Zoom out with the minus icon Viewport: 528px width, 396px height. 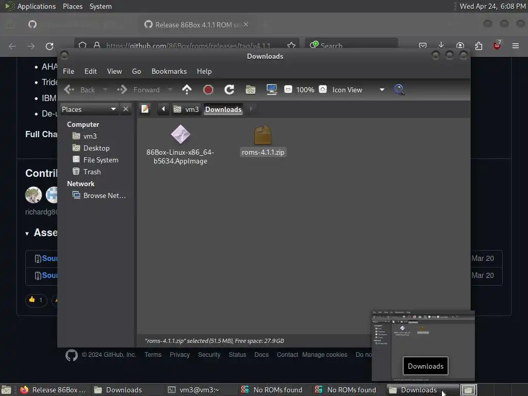coord(288,89)
